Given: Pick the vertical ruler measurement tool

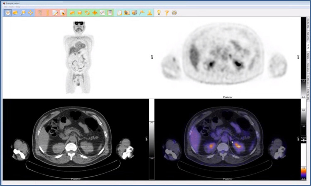Looking at the screenshot, I should 48,13.
